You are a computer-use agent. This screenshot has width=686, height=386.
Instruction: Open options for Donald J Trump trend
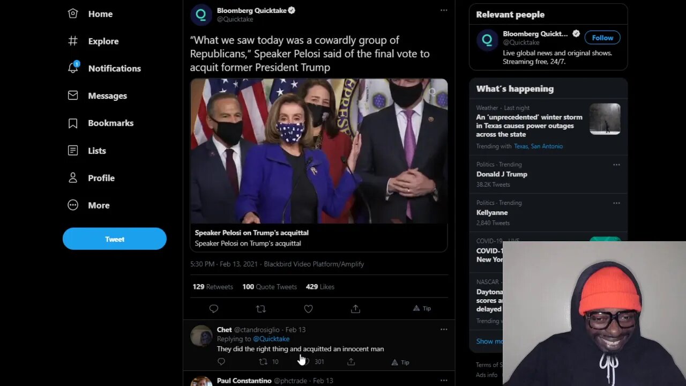tap(616, 165)
